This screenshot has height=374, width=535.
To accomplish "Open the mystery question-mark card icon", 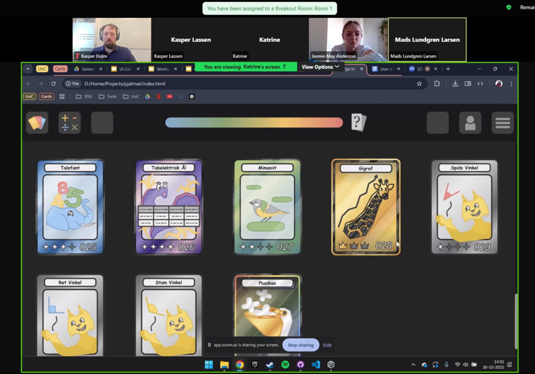I will tap(358, 123).
